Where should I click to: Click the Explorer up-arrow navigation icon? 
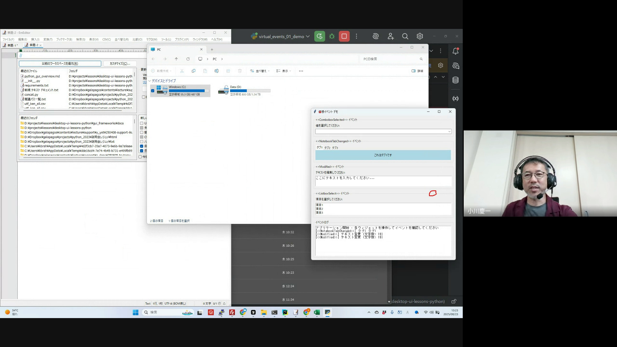tap(176, 59)
